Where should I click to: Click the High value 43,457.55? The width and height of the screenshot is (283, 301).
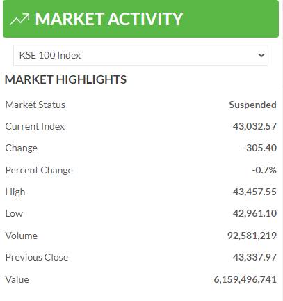click(254, 192)
